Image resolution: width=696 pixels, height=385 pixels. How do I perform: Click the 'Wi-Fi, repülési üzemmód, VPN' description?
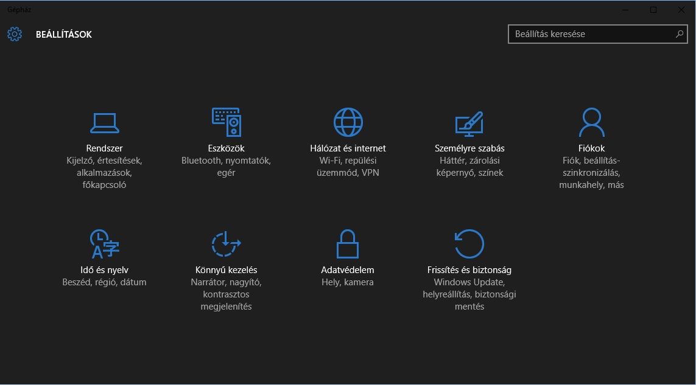348,167
